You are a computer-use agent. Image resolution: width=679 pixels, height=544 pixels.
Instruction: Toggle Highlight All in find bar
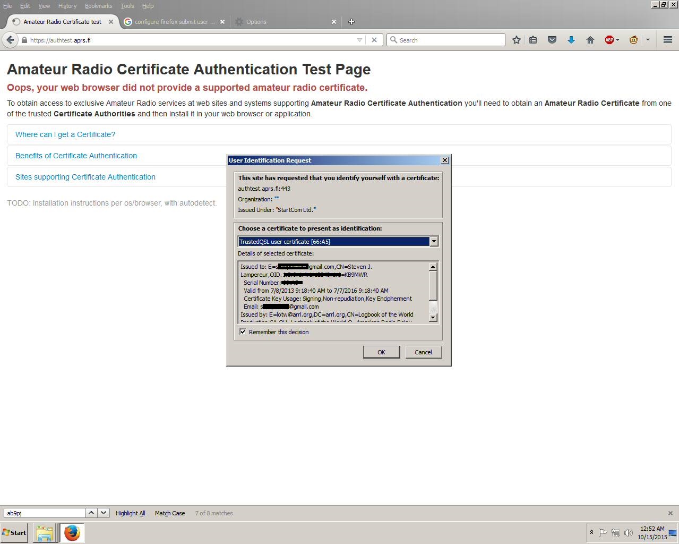point(130,513)
